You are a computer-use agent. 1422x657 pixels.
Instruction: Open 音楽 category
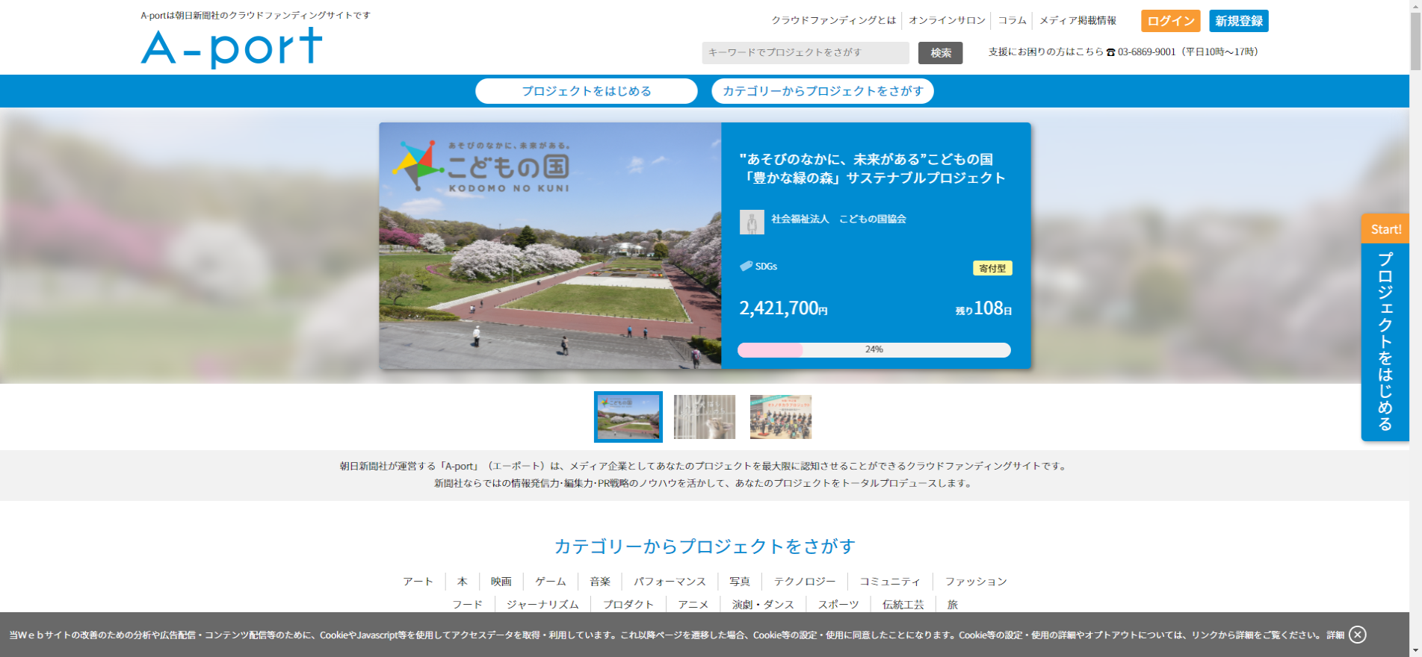600,582
